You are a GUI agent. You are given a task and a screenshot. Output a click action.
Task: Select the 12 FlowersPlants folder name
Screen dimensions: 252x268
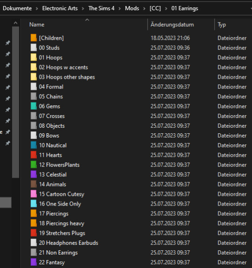coord(59,165)
